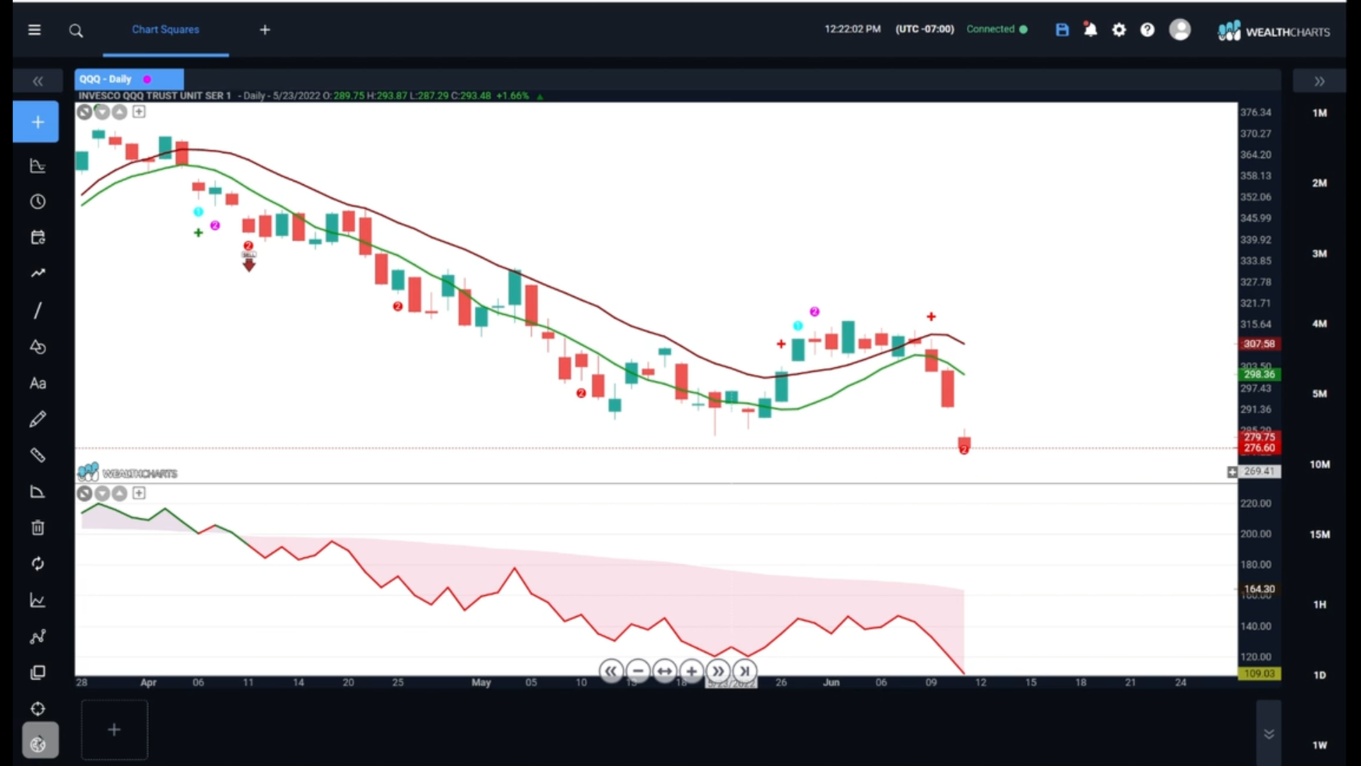Save the layout with the floppy icon
1361x766 pixels.
[x=1062, y=30]
